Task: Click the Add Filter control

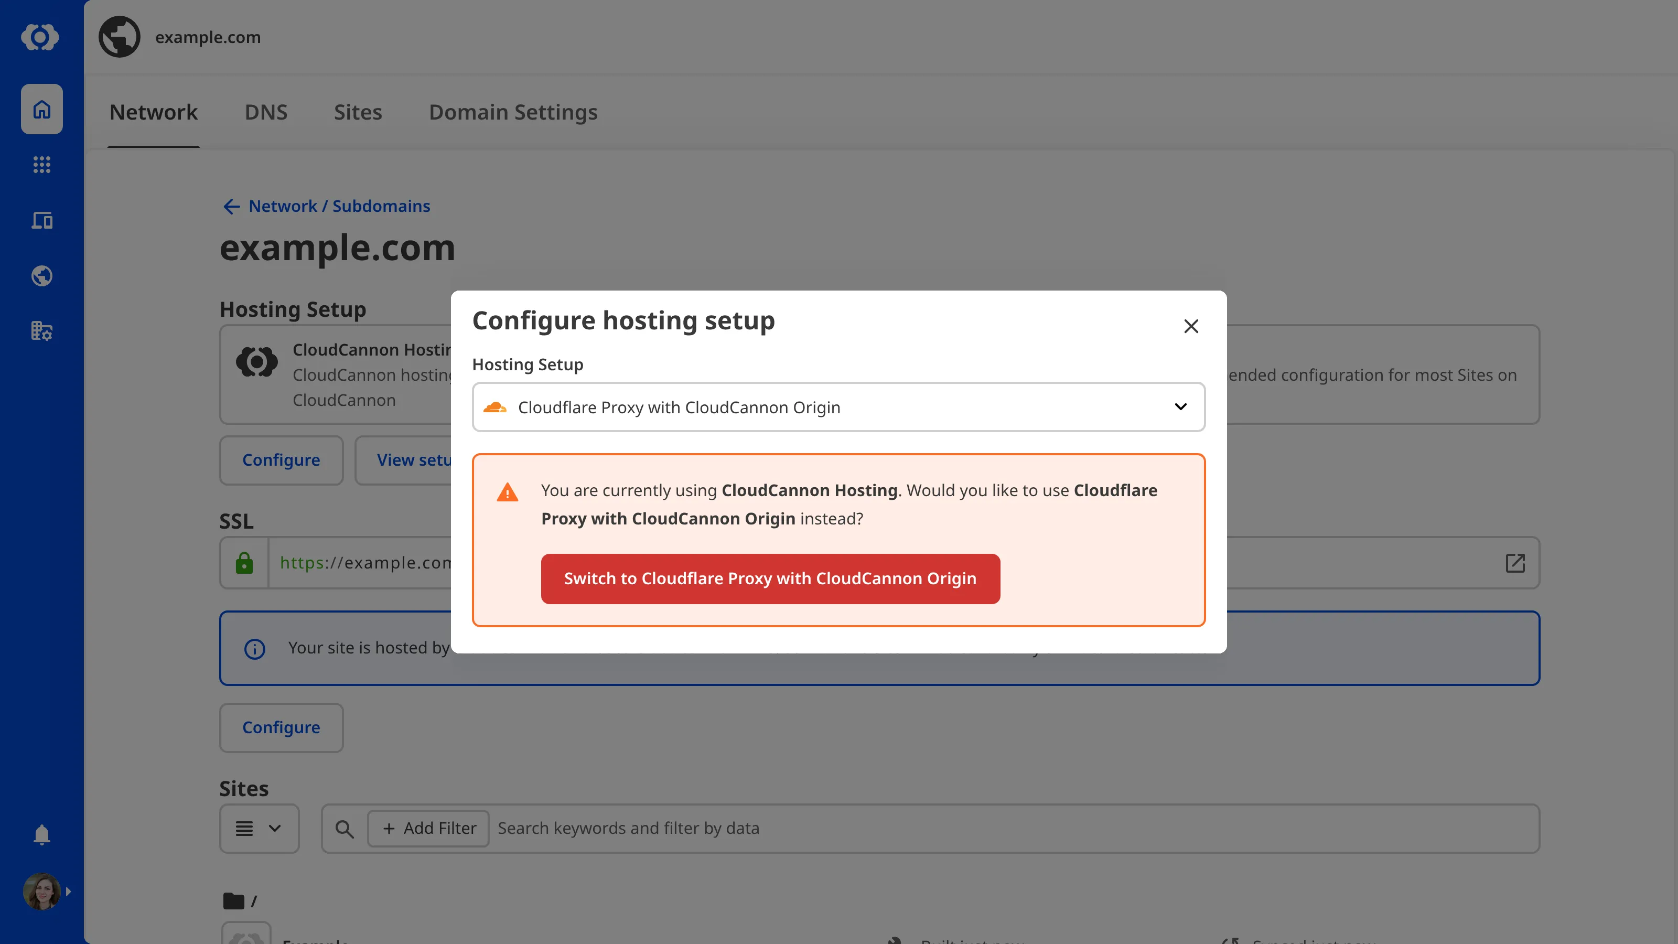Action: coord(428,828)
